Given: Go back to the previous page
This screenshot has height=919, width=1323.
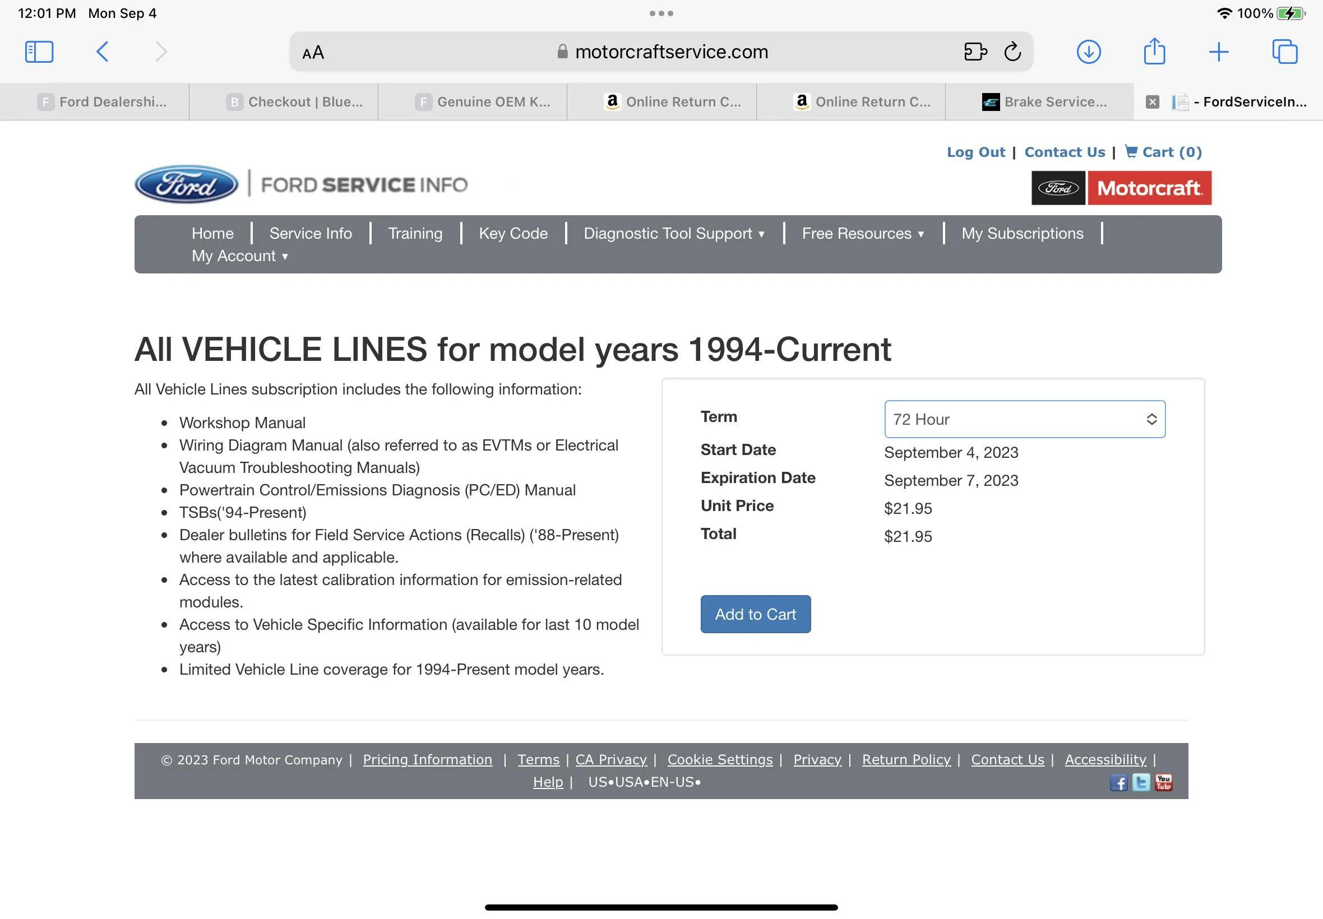Looking at the screenshot, I should [x=102, y=52].
